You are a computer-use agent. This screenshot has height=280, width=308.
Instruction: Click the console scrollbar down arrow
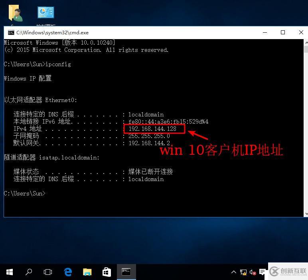(x=306, y=213)
